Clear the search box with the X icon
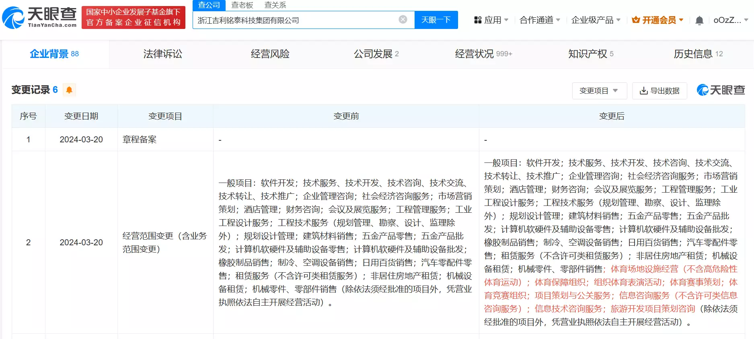The width and height of the screenshot is (754, 339). tap(403, 19)
